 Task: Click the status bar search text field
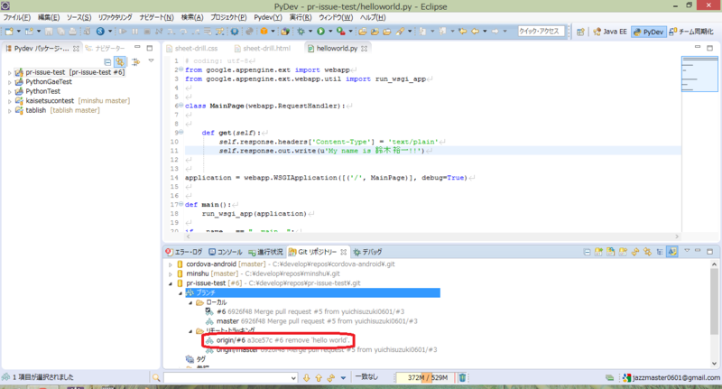pos(227,378)
